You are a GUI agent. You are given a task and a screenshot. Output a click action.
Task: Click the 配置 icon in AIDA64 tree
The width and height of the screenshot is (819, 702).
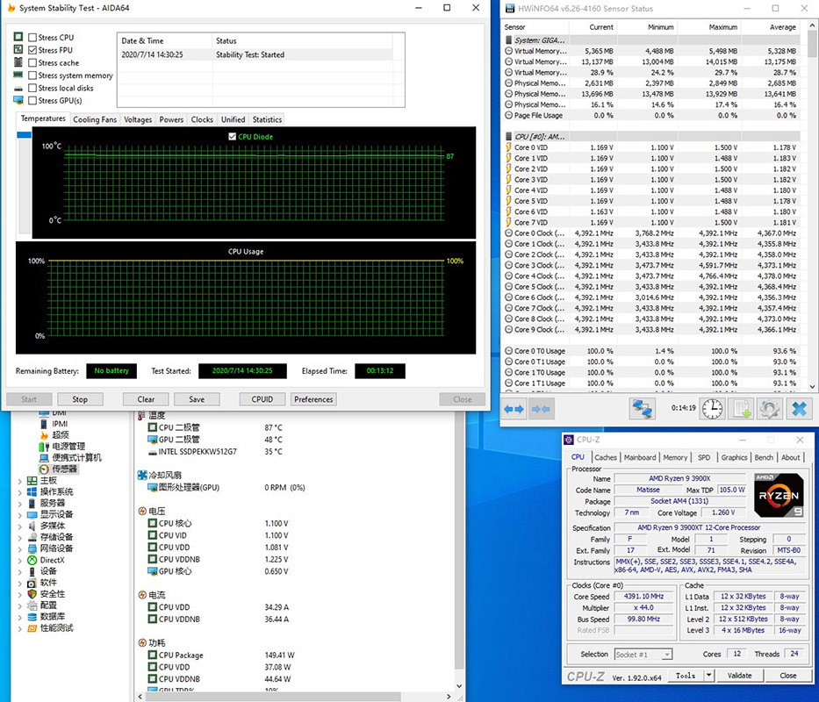[32, 605]
